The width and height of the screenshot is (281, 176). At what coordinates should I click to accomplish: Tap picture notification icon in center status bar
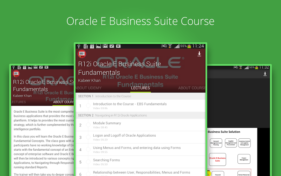(x=99, y=46)
